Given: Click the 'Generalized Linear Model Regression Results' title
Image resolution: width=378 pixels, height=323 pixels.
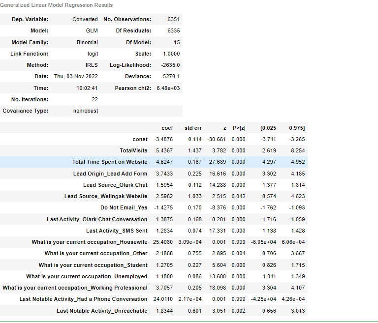Looking at the screenshot, I should [x=57, y=5].
